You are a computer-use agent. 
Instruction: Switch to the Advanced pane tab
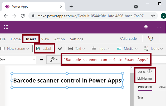coord(162,87)
